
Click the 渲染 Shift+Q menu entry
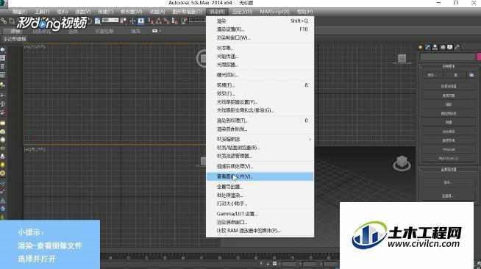coord(260,21)
